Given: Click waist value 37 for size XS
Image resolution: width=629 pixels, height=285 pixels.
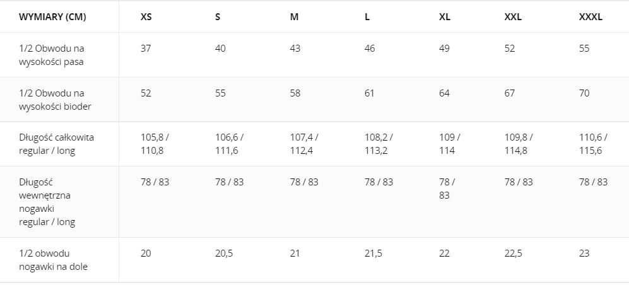Looking at the screenshot, I should tap(146, 49).
